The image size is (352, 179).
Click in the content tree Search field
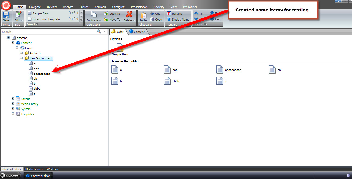[x=48, y=32]
